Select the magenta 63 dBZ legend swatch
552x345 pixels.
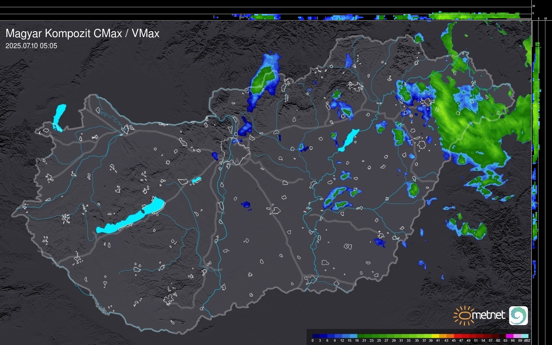pos(509,336)
